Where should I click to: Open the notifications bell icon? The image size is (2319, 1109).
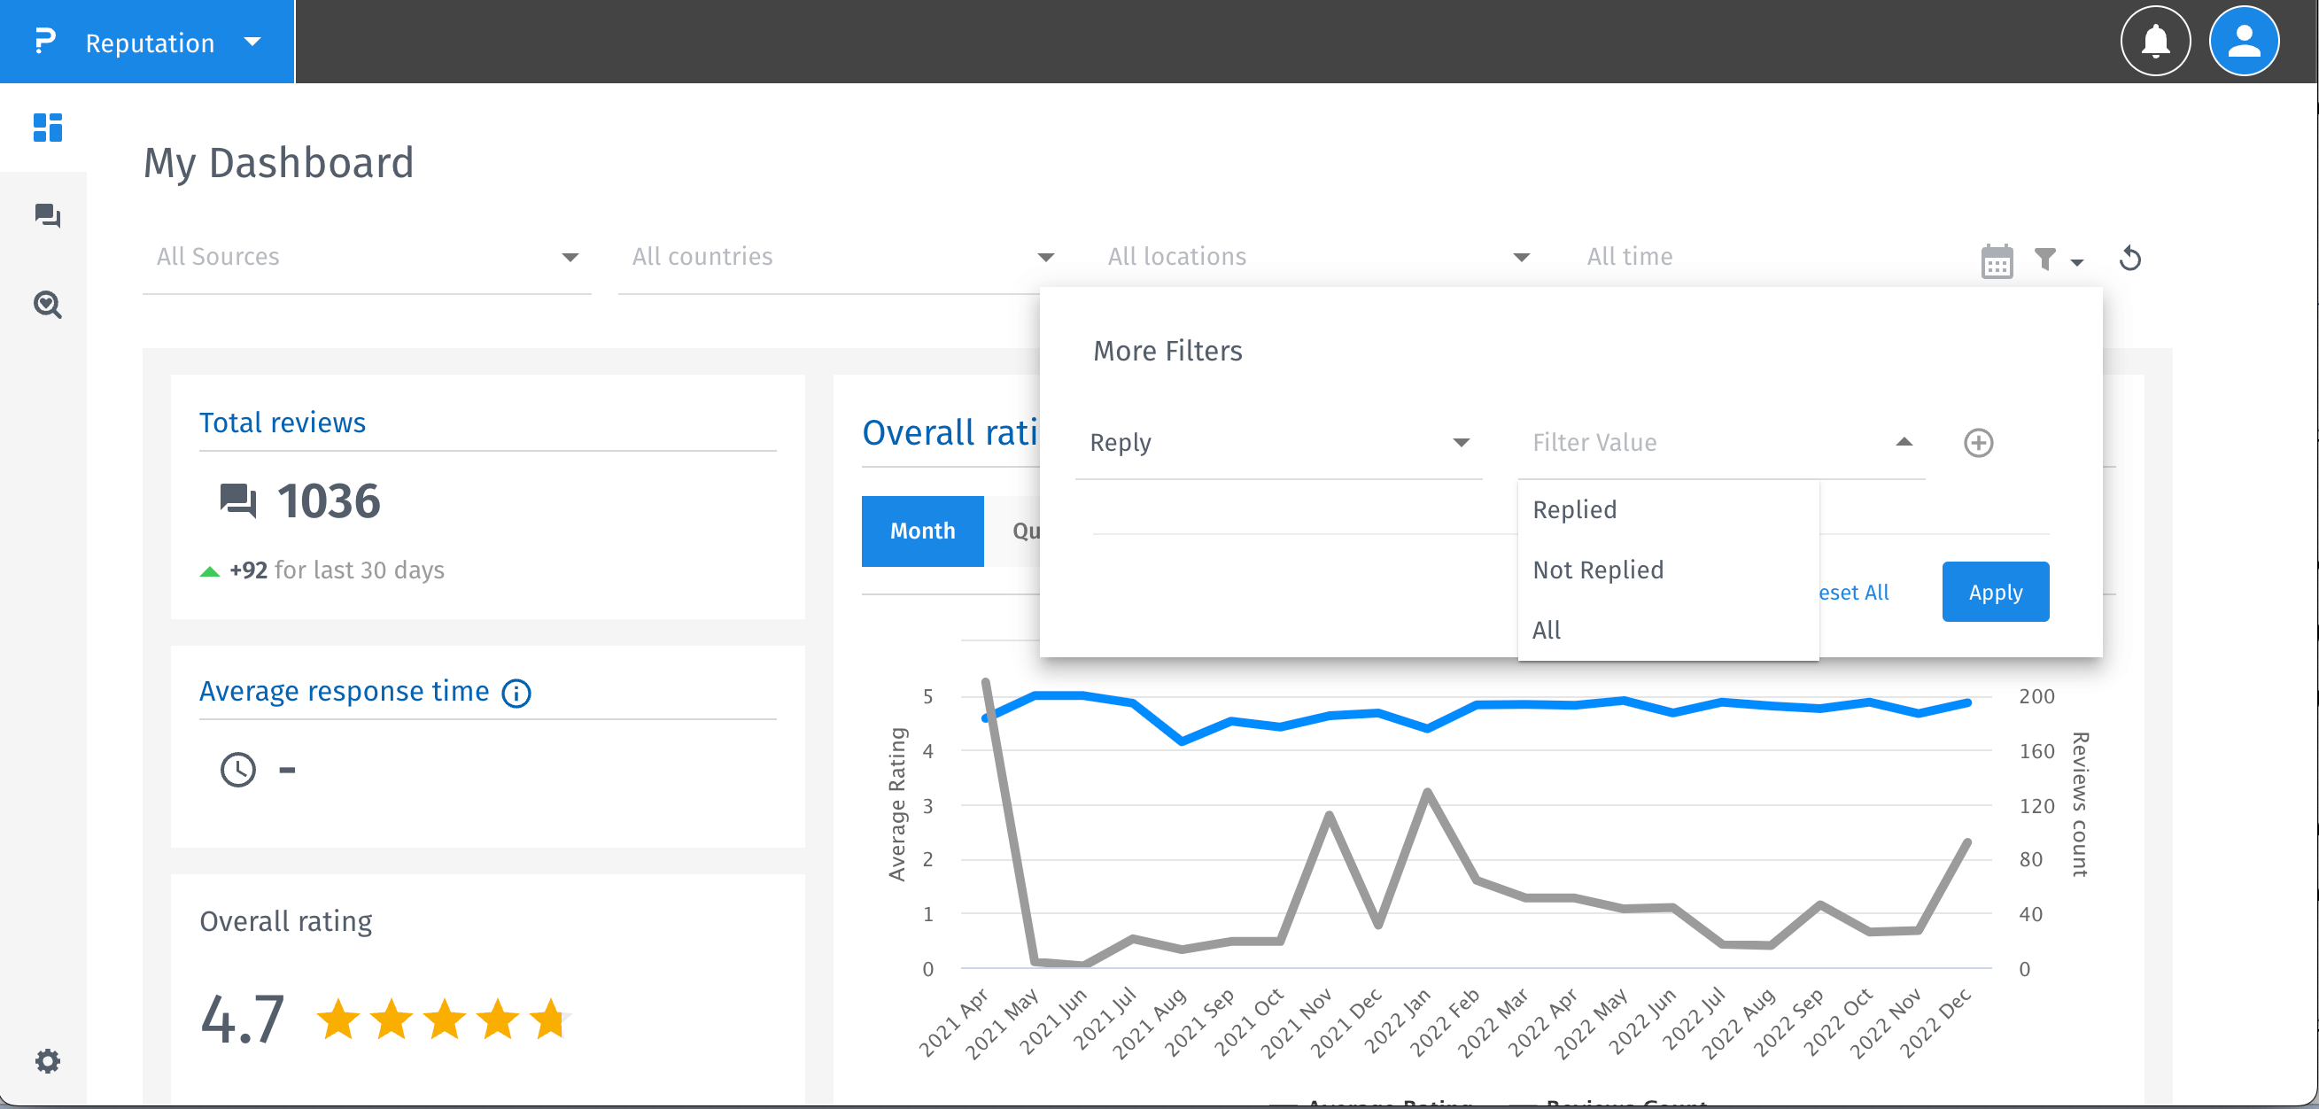[x=2155, y=42]
